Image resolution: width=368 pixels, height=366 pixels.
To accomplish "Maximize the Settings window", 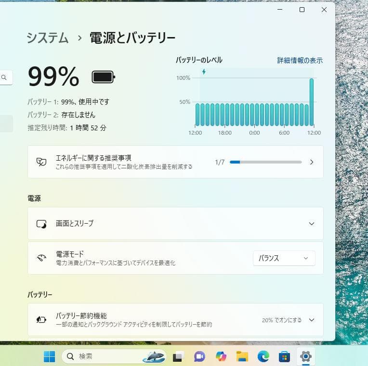I will (x=302, y=10).
